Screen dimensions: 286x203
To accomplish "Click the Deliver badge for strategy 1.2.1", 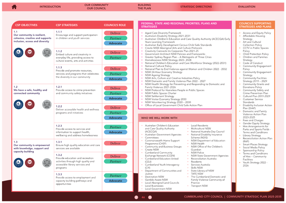I will (x=115, y=88).
